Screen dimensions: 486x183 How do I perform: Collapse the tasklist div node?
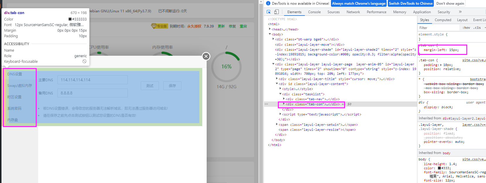(281, 94)
